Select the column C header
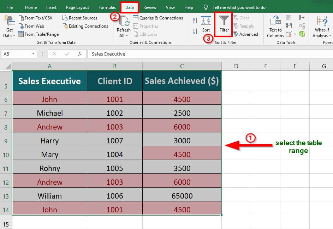This screenshot has width=333, height=229. click(182, 66)
